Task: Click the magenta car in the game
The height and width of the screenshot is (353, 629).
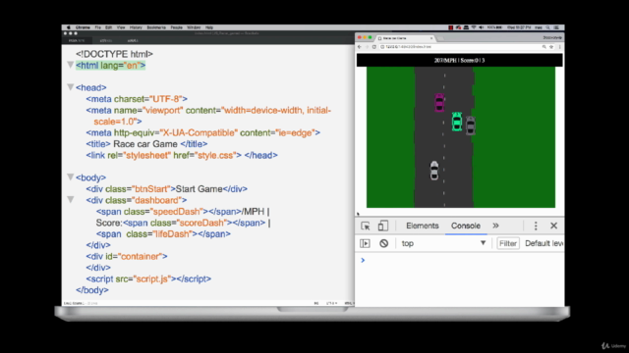Action: coord(439,102)
